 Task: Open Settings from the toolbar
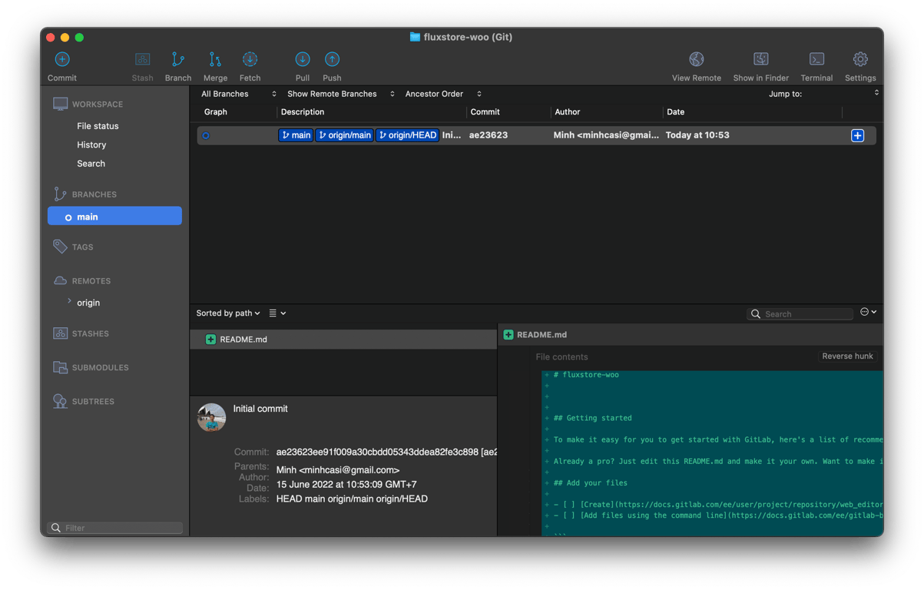click(x=860, y=59)
